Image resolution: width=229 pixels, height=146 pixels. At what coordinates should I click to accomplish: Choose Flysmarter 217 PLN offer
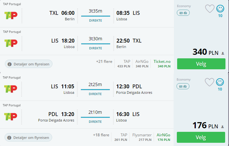142,137
